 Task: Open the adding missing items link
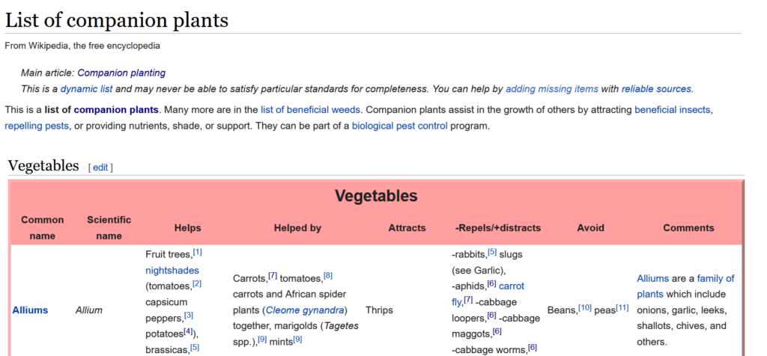tap(551, 88)
